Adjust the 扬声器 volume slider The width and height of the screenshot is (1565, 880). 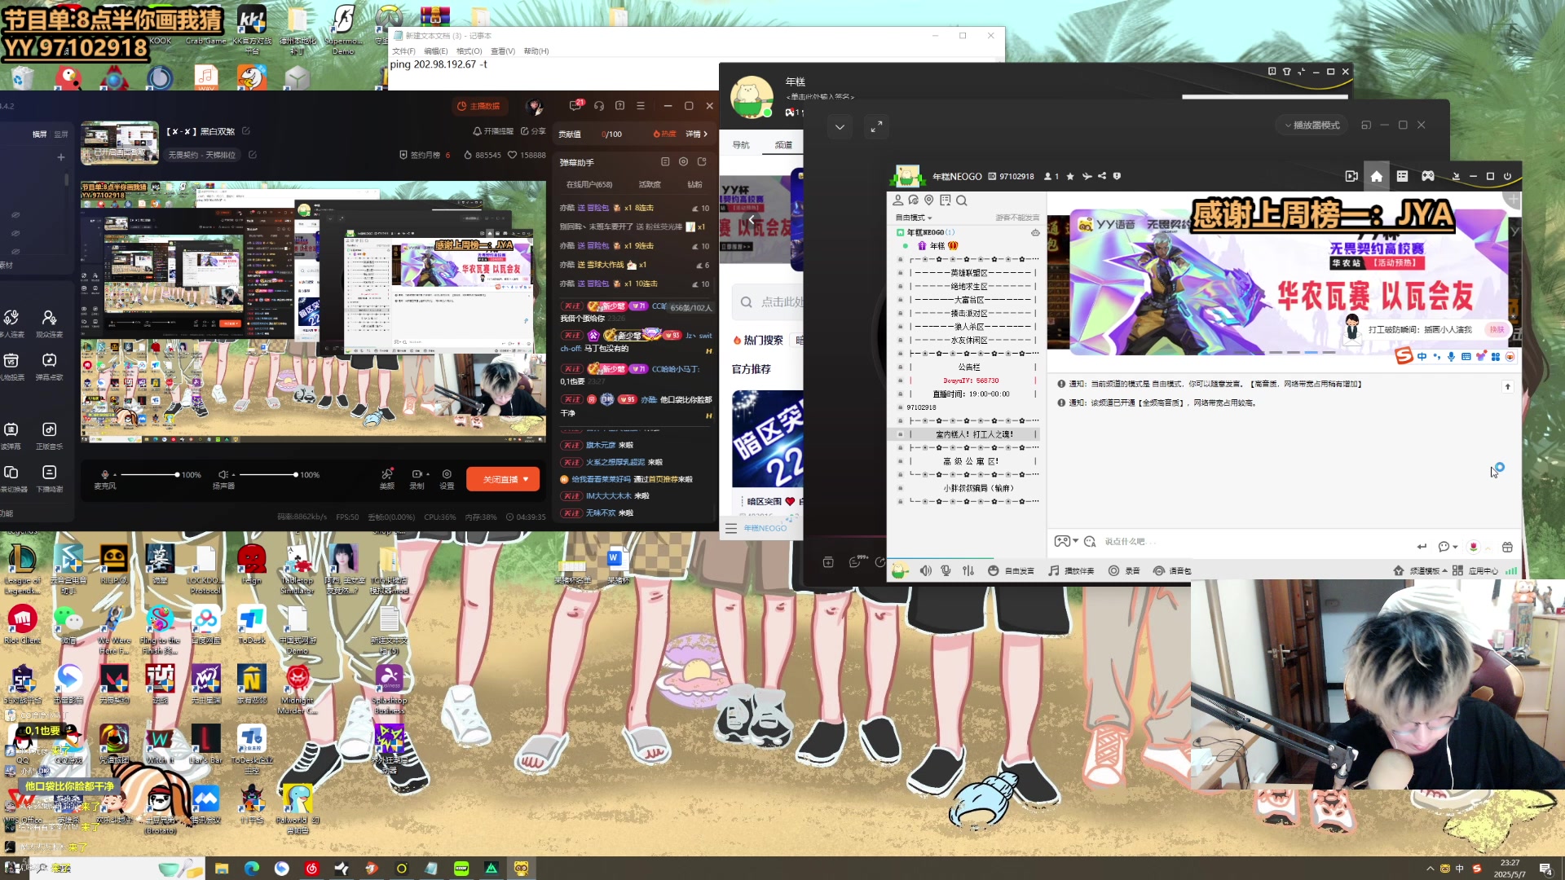coord(267,474)
